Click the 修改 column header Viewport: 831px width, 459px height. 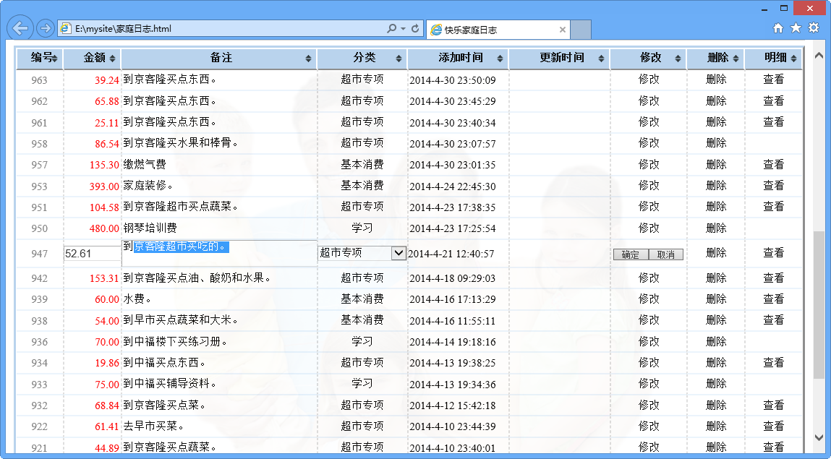(x=648, y=59)
